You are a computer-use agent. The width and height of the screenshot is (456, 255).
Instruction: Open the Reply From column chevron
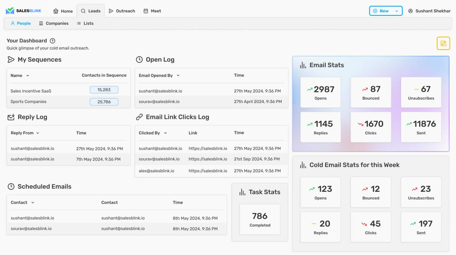38,133
